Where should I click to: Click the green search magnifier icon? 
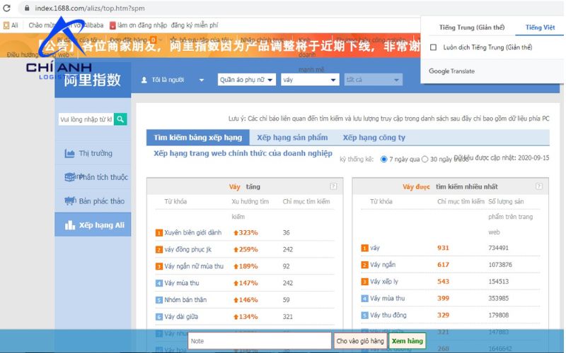click(120, 119)
